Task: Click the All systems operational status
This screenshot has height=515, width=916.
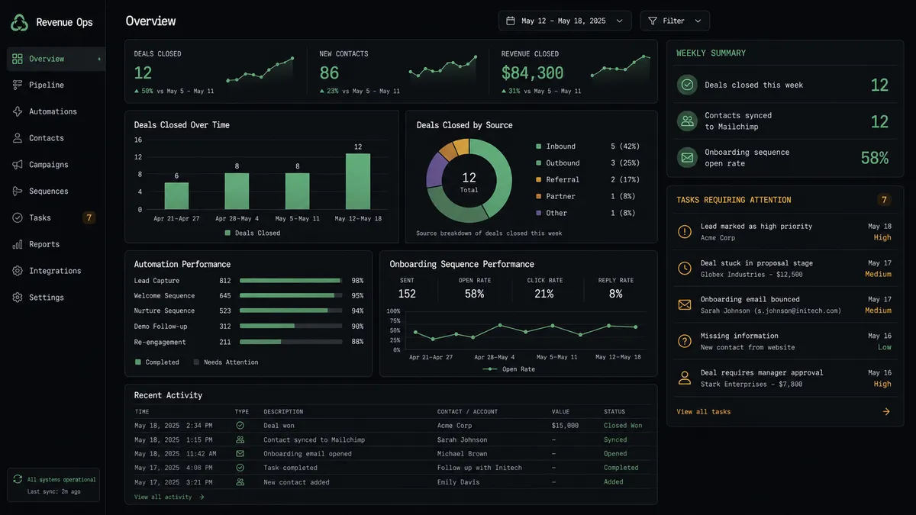Action: pyautogui.click(x=62, y=480)
